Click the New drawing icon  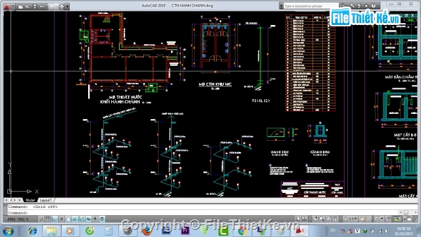pyautogui.click(x=20, y=7)
